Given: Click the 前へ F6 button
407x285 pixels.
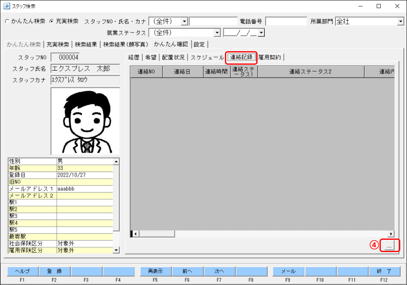Looking at the screenshot, I should [187, 271].
